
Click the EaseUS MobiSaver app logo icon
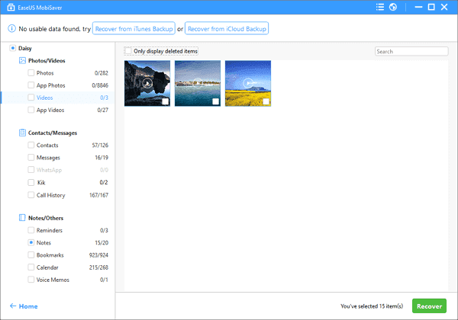coord(10,8)
